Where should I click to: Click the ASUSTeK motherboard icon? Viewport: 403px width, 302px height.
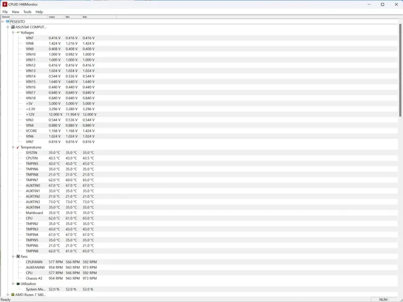click(x=13, y=27)
